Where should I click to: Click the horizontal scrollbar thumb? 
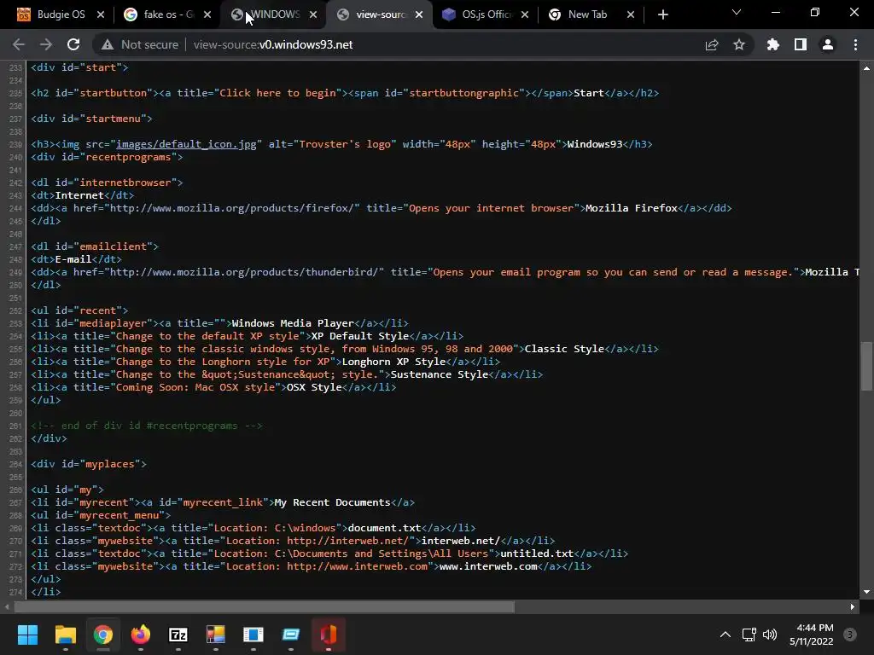coord(265,606)
